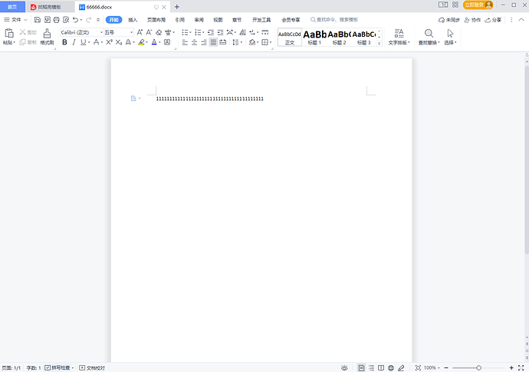
Task: Toggle Bold formatting
Action: (x=64, y=42)
